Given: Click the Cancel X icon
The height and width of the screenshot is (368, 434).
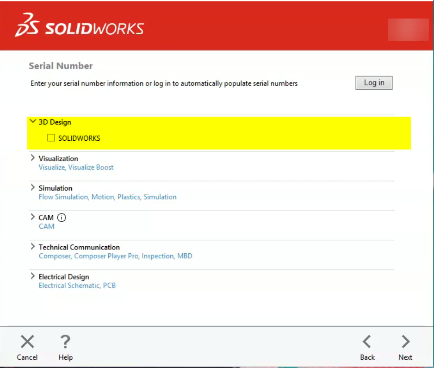Looking at the screenshot, I should [27, 342].
